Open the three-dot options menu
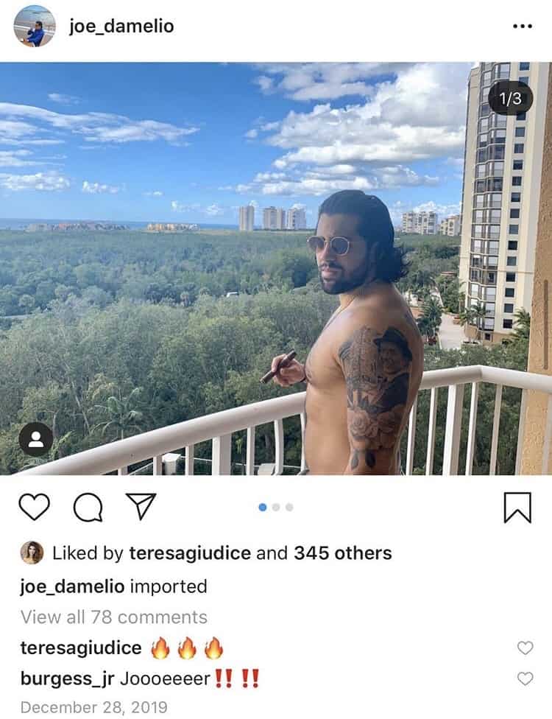The image size is (552, 719). 523,26
